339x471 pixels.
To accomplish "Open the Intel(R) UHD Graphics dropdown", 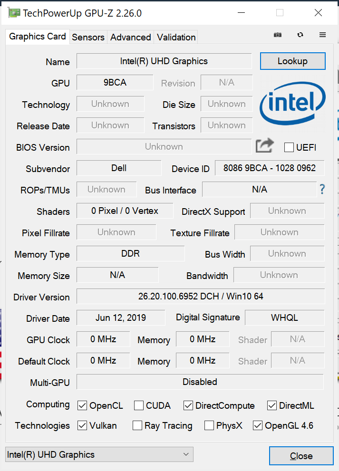I will point(99,455).
